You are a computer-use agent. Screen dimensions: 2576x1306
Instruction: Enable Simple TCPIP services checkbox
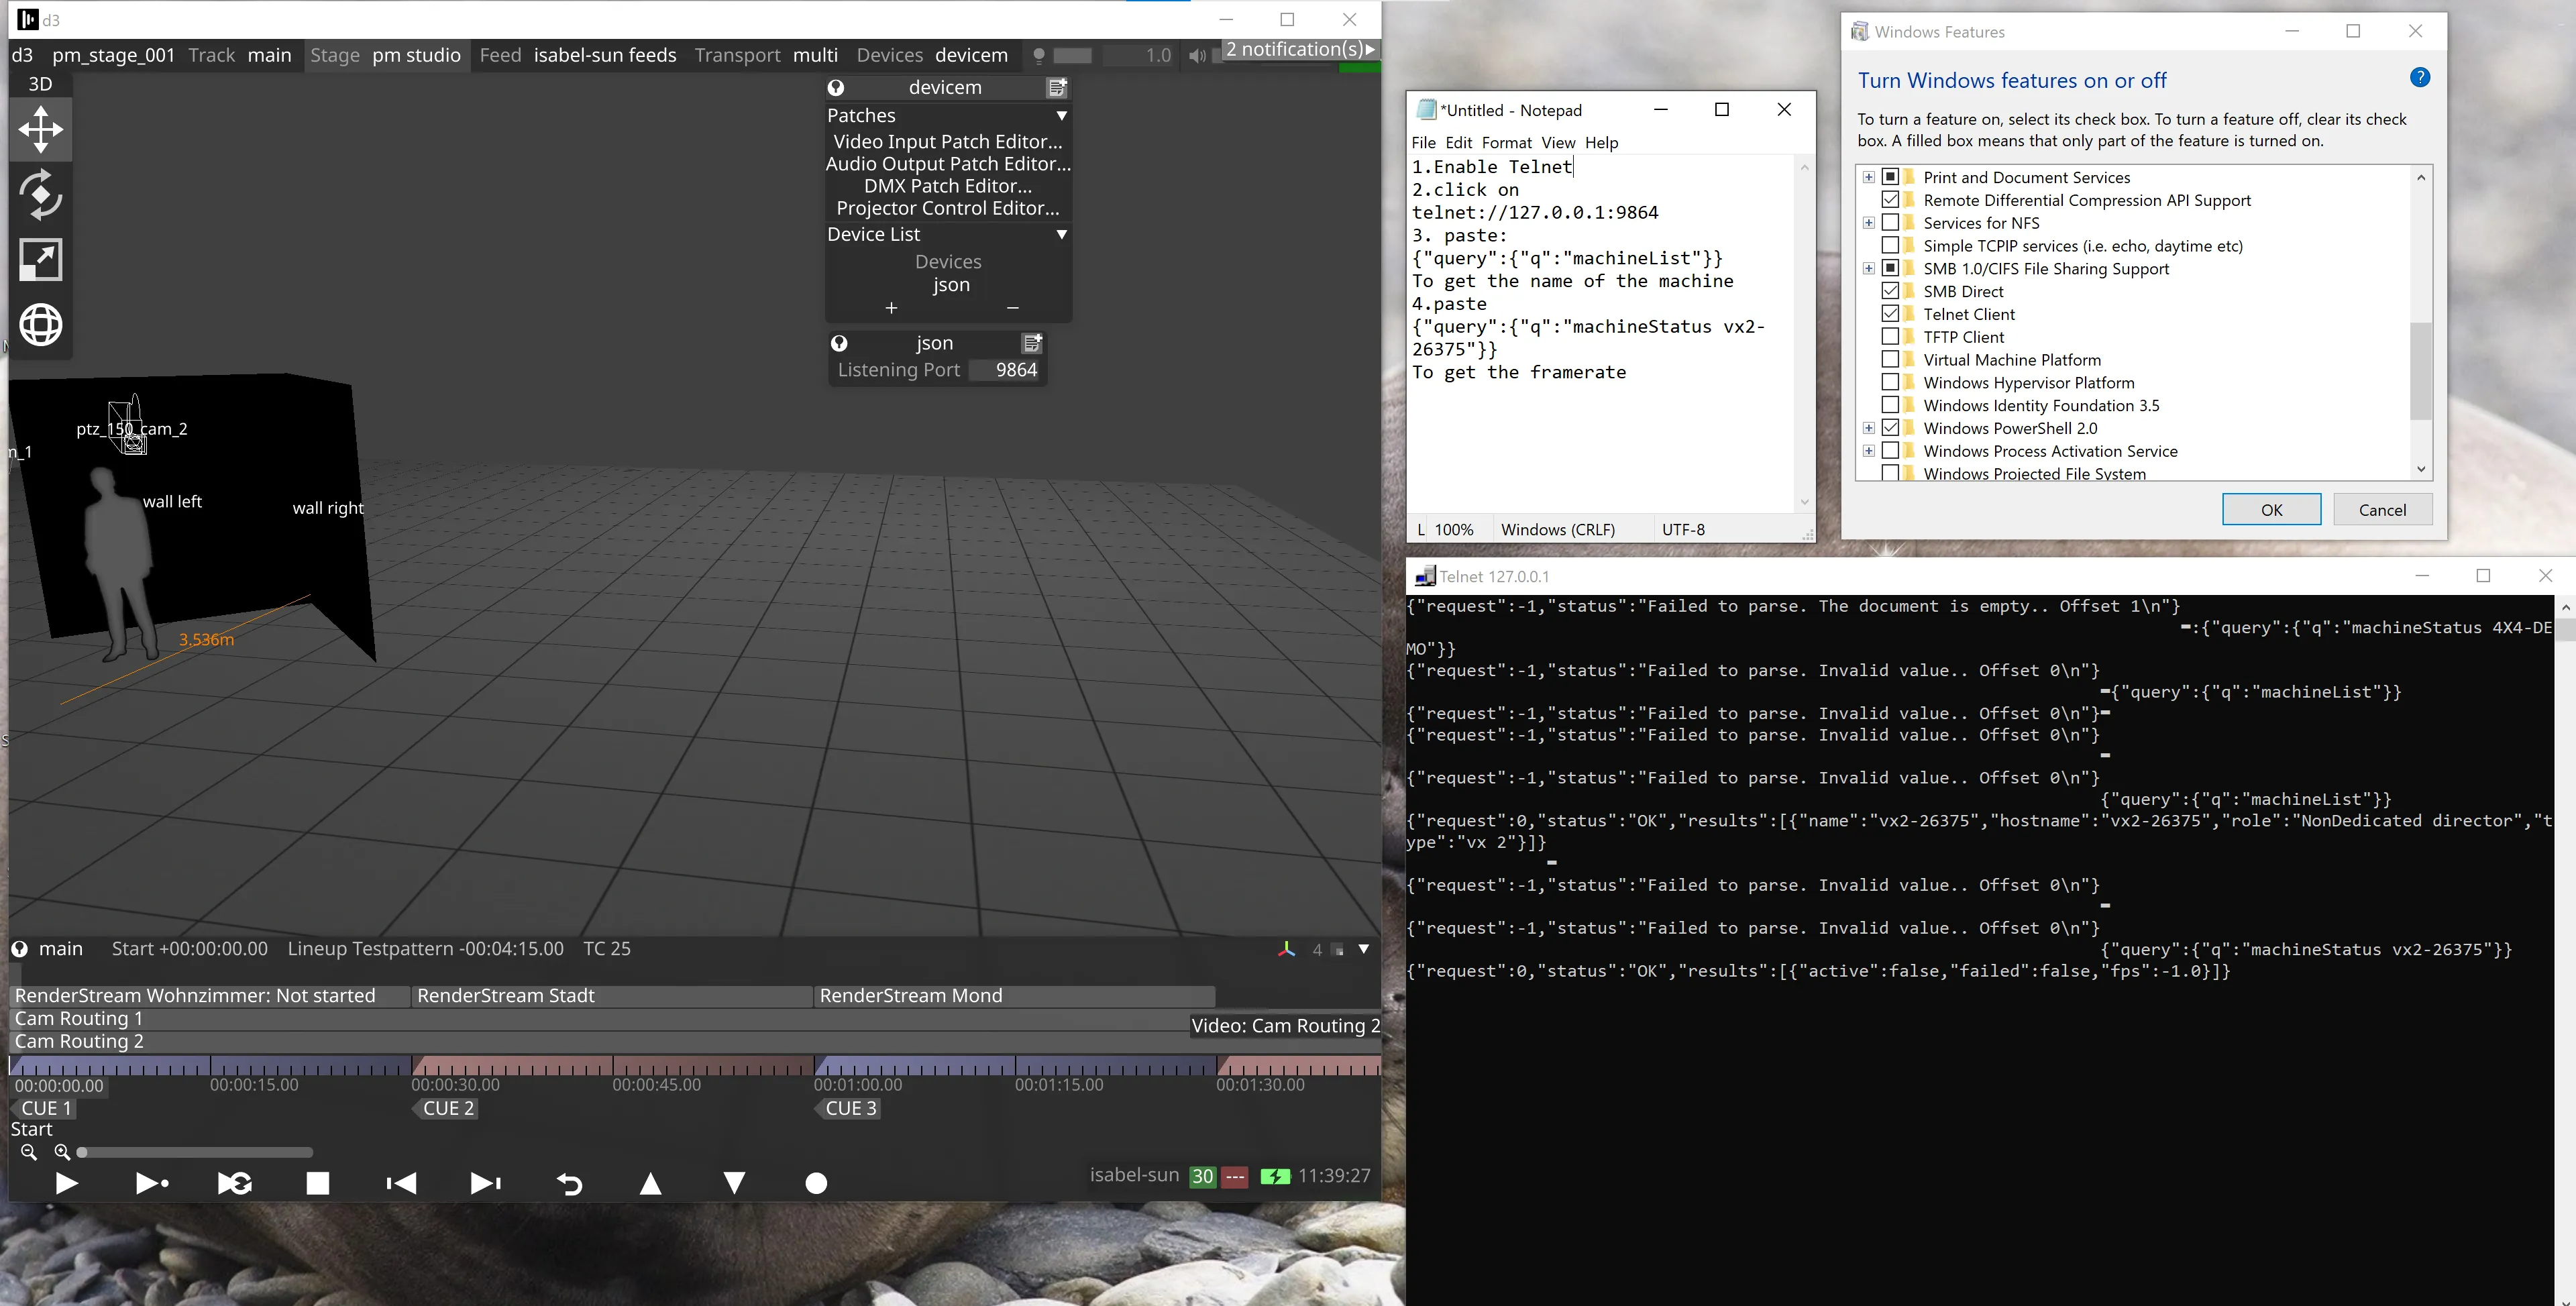(1892, 245)
